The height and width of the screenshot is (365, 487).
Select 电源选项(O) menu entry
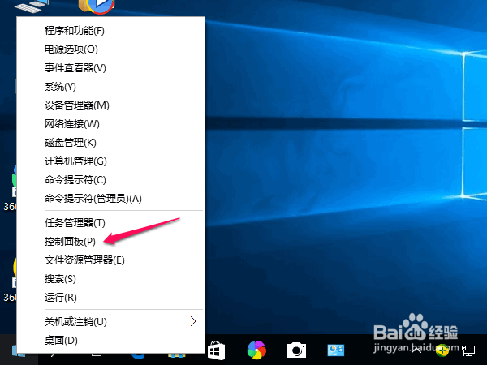[110, 49]
